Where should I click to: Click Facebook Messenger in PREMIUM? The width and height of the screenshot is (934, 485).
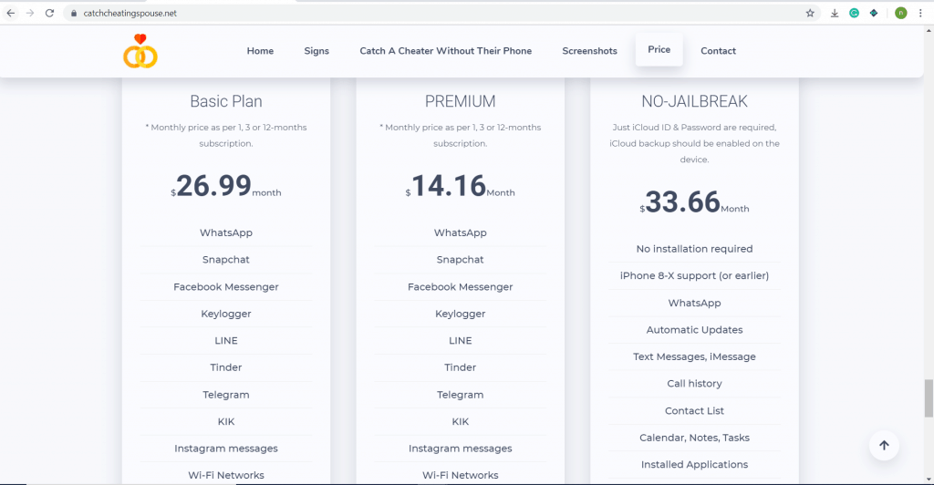[x=460, y=287]
